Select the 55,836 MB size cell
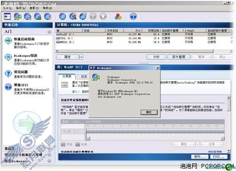 [135, 42]
